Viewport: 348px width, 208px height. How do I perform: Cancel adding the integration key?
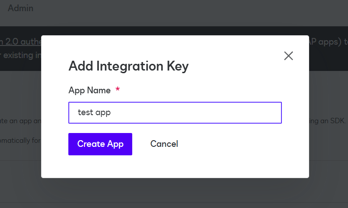point(164,144)
